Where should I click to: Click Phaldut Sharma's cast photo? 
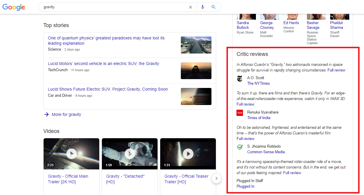340,17
